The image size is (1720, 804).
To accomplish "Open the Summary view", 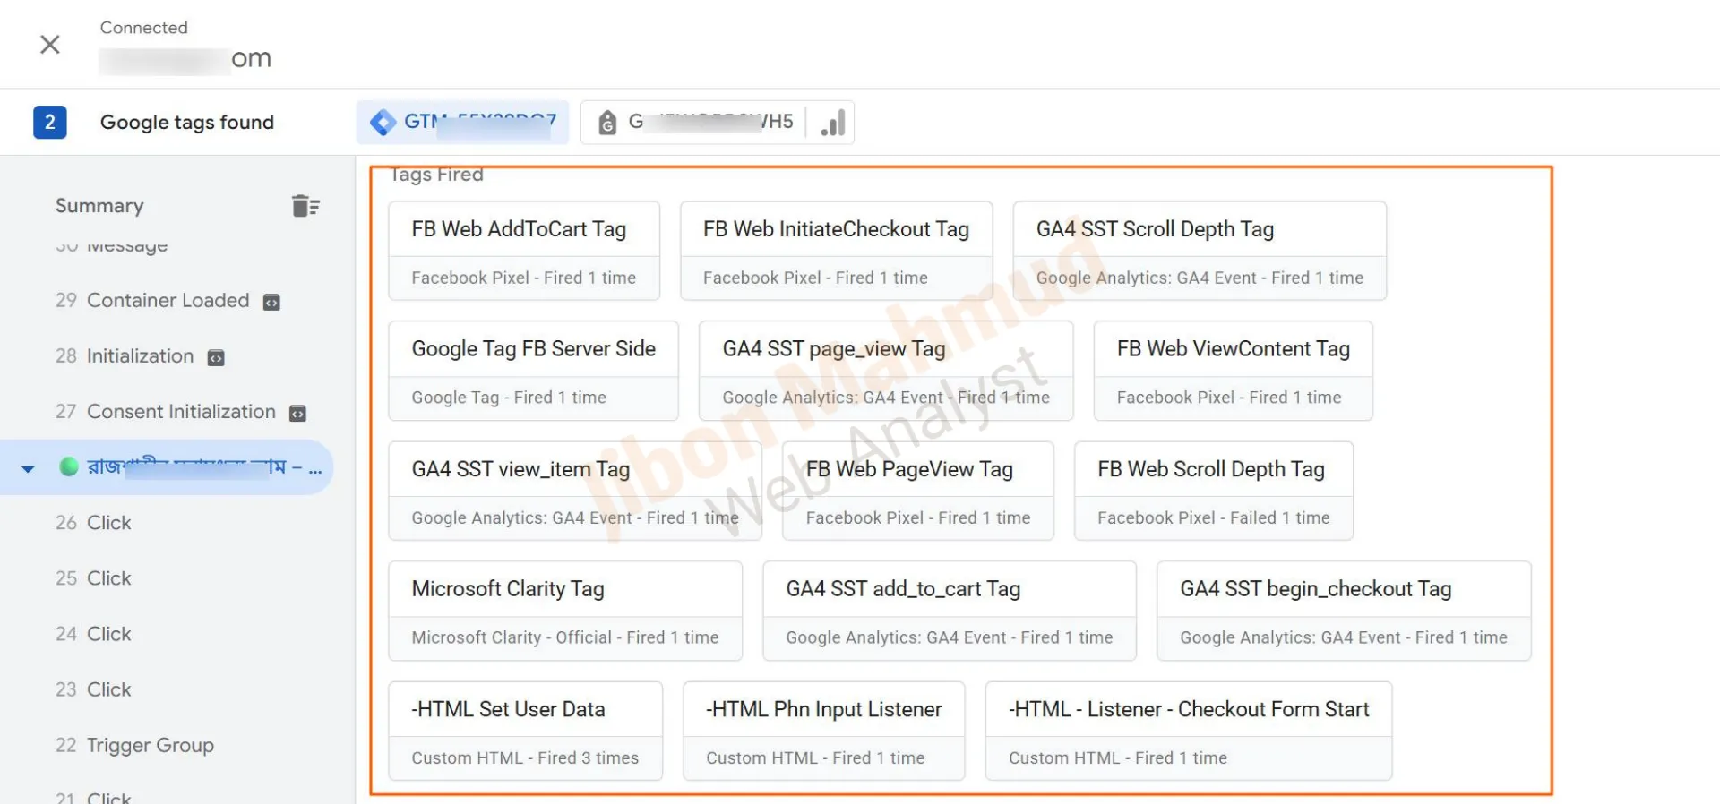I will [99, 206].
